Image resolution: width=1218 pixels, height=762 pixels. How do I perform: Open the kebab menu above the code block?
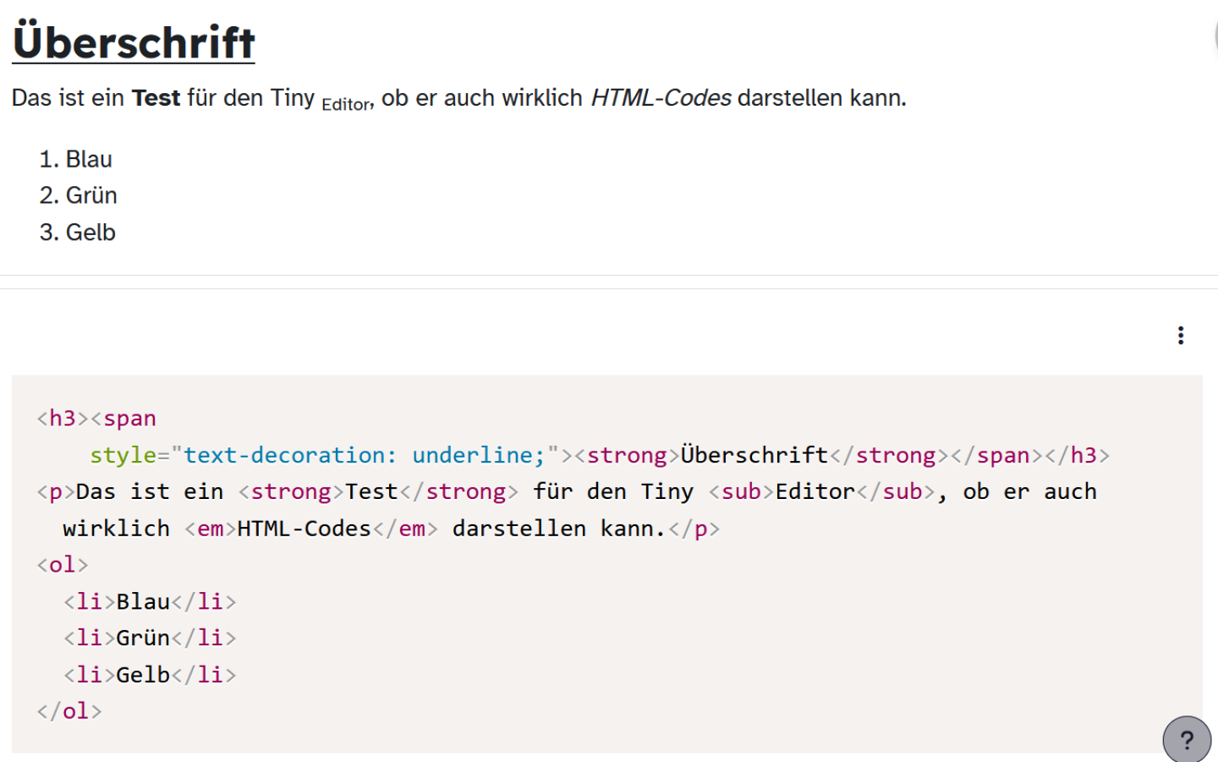[1180, 335]
